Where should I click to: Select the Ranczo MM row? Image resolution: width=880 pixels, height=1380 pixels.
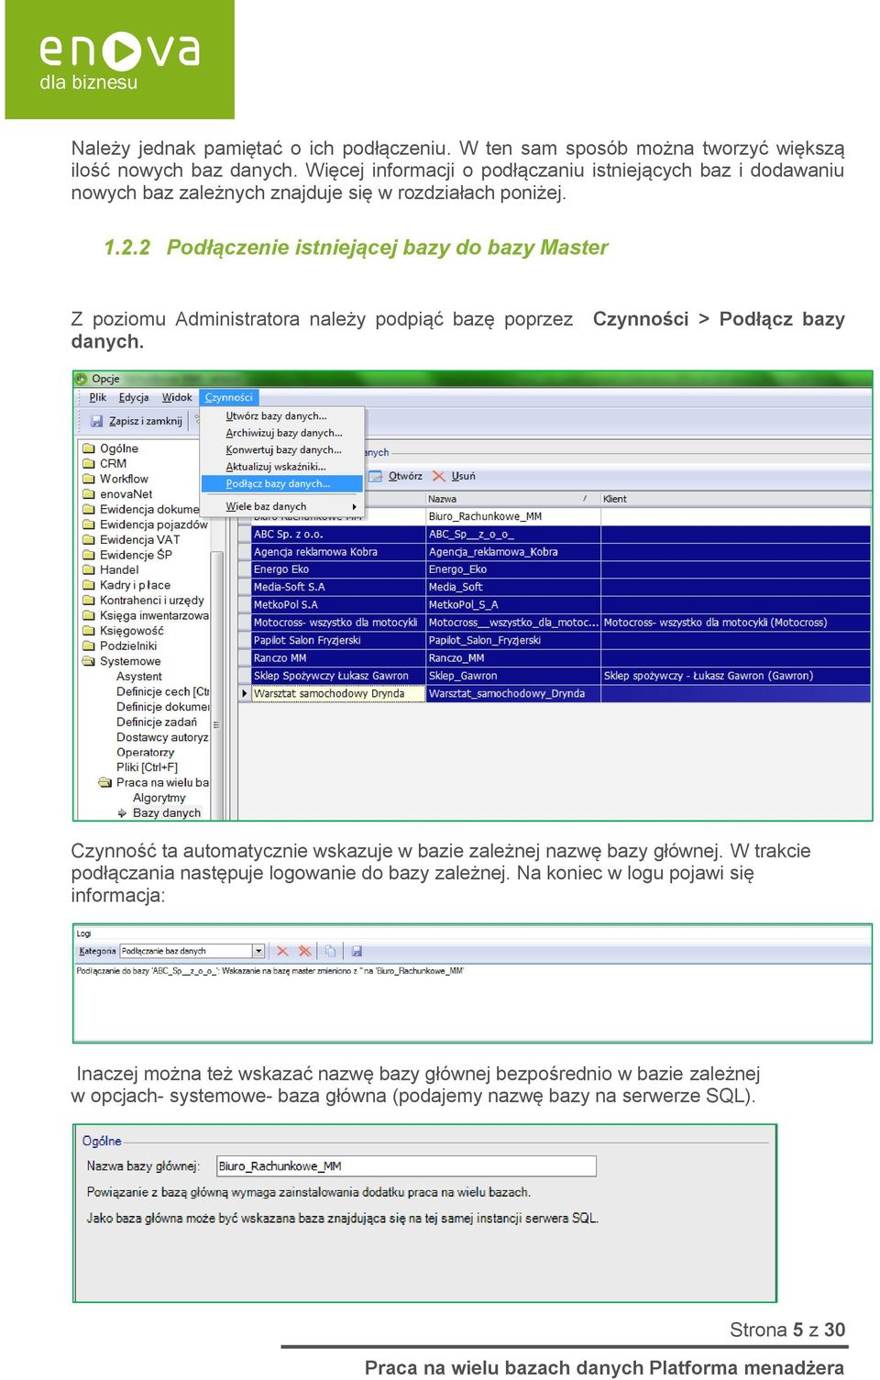554,658
